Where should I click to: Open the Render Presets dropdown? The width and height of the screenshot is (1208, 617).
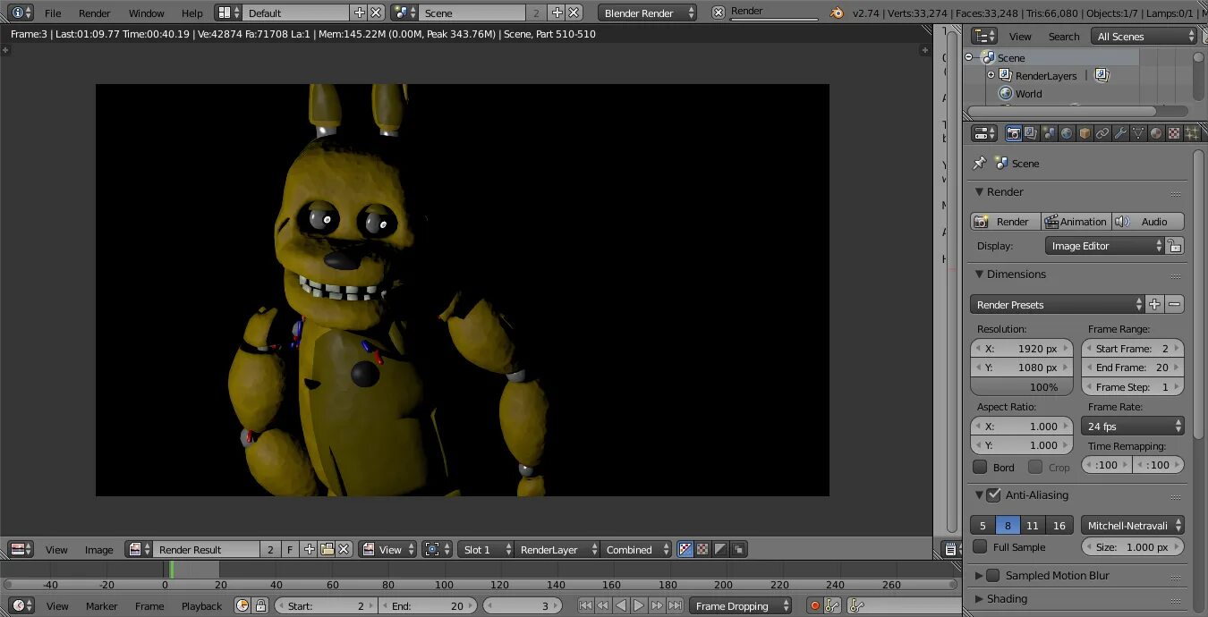pos(1058,304)
